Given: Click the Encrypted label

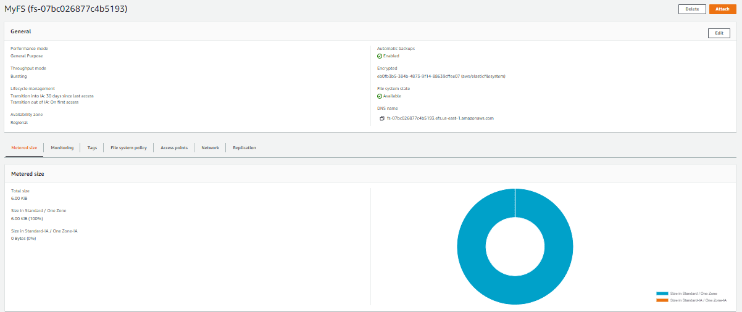Looking at the screenshot, I should pos(387,68).
